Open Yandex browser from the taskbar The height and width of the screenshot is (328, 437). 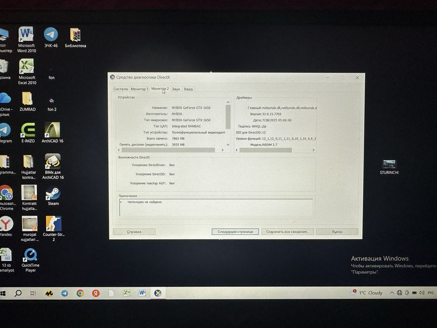tap(96, 293)
